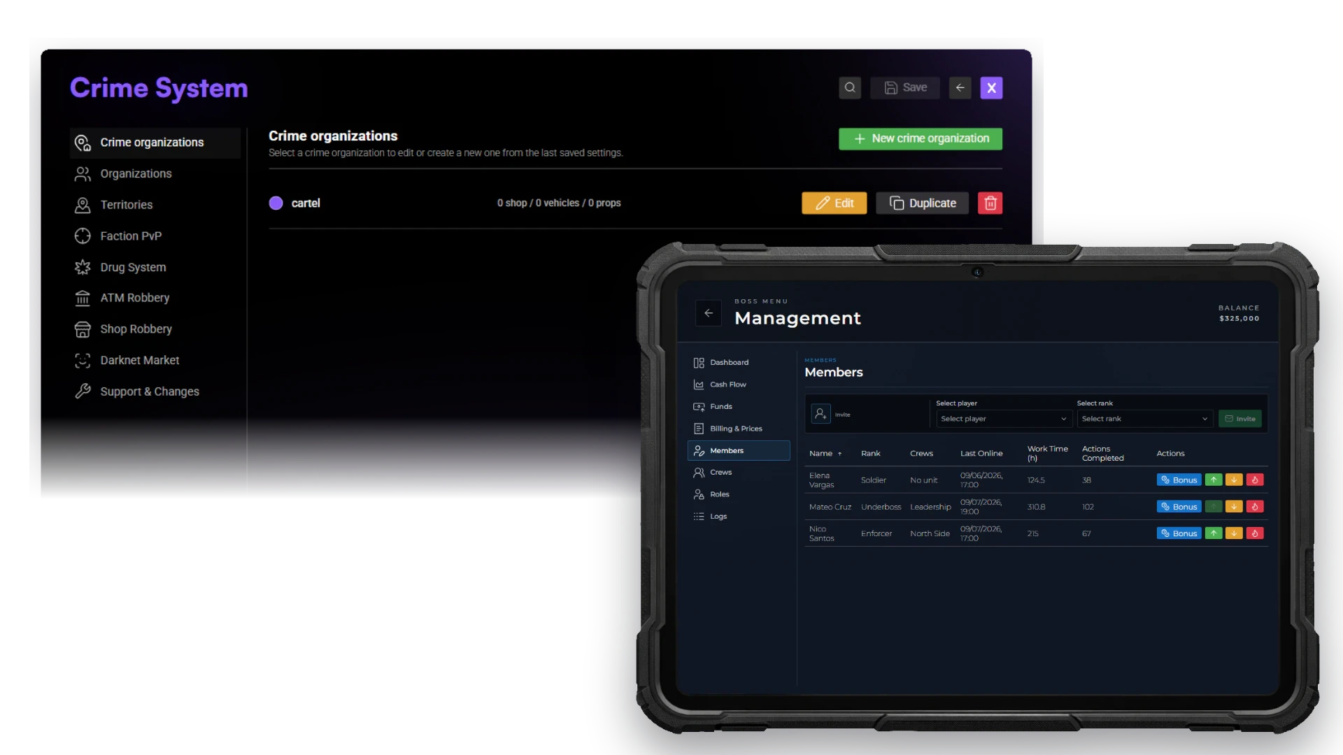Click the back arrow next to Save
Image resolution: width=1343 pixels, height=755 pixels.
pos(960,88)
